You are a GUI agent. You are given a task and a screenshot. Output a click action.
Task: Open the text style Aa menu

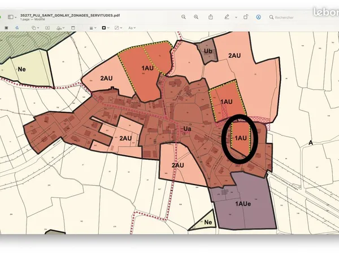(x=131, y=28)
